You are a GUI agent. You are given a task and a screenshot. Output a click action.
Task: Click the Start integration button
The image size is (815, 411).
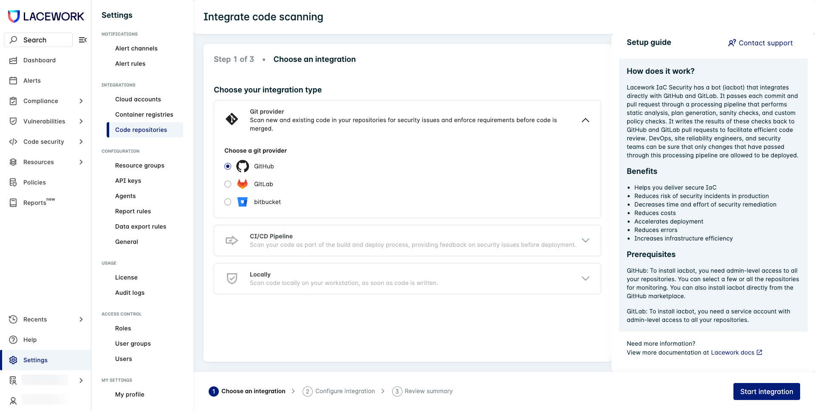tap(766, 391)
